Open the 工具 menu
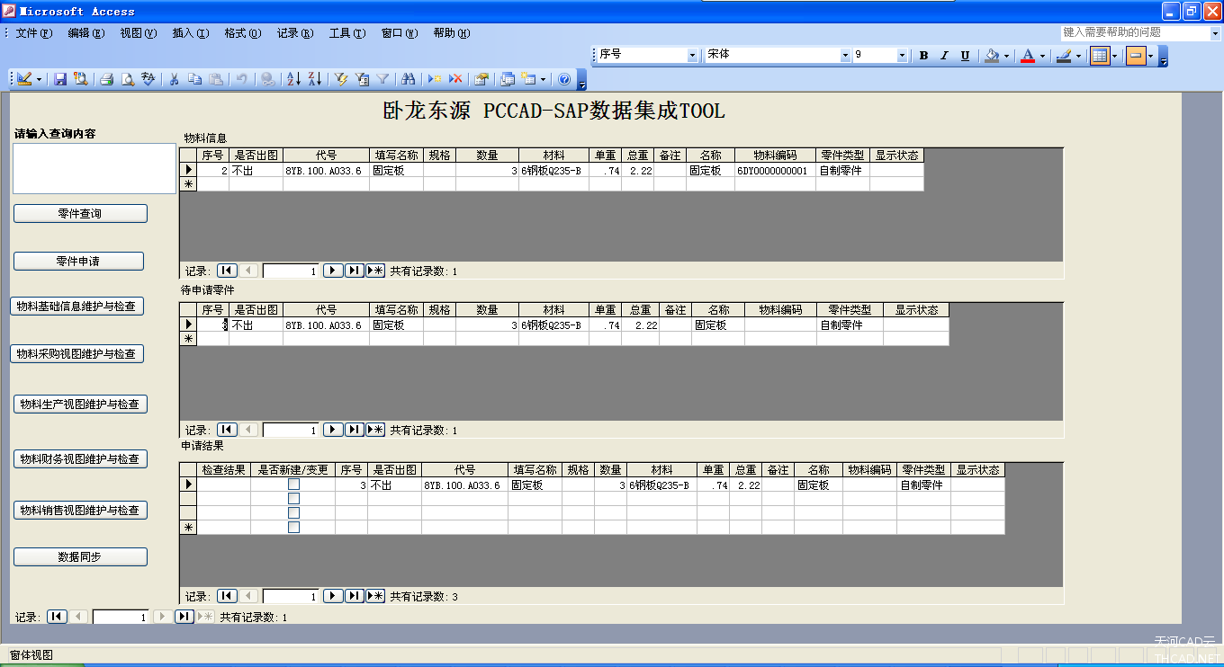This screenshot has width=1224, height=667. tap(346, 33)
